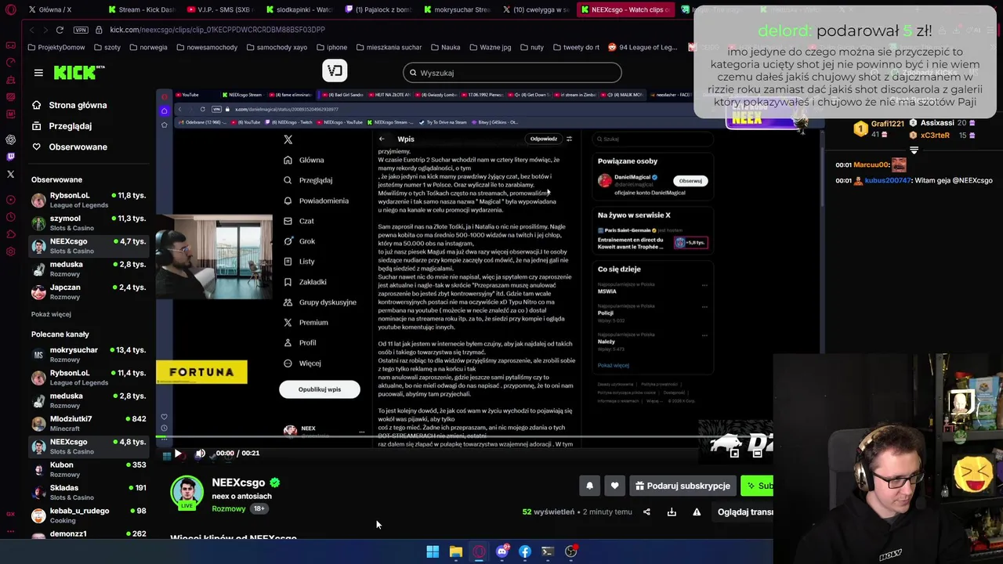Go back one page in the browser
The width and height of the screenshot is (1003, 564).
(x=31, y=30)
